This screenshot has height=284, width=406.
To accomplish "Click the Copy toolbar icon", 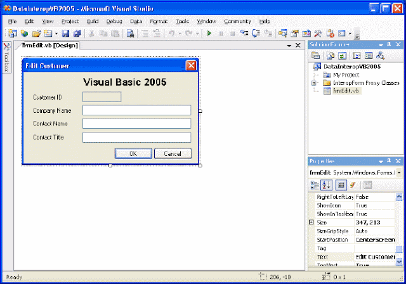I will (x=103, y=34).
